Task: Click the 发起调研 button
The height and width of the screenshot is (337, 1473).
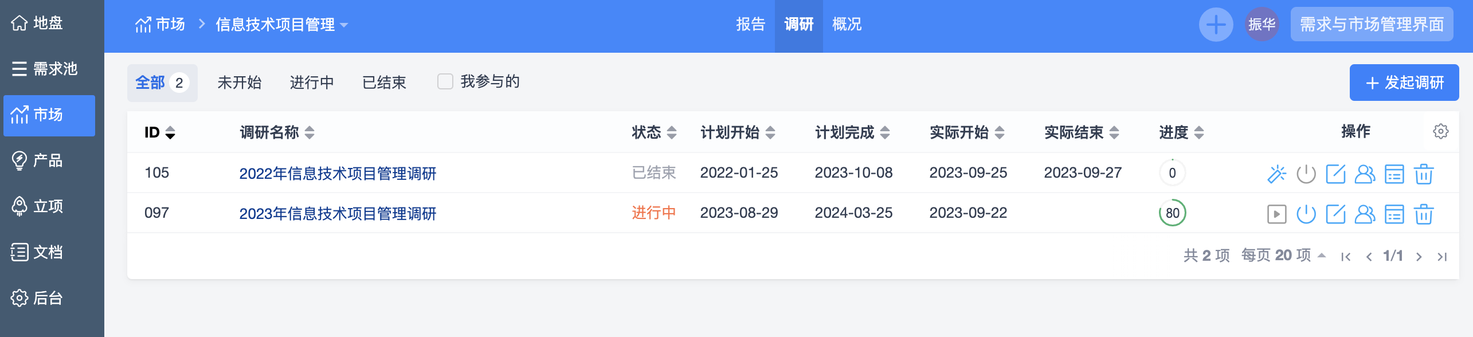Action: click(x=1404, y=83)
